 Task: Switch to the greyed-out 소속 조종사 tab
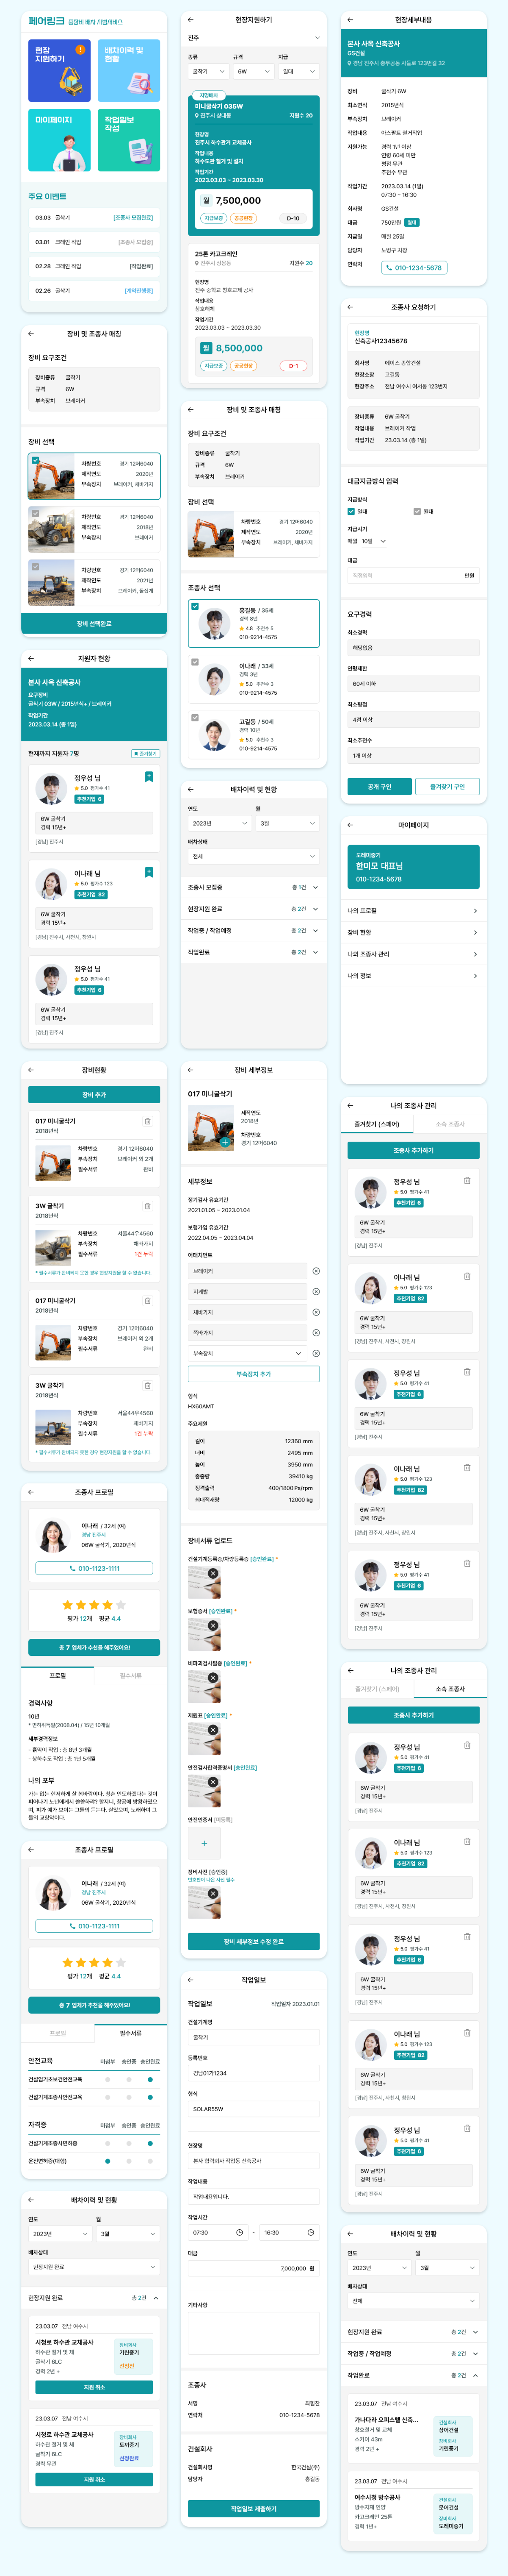click(x=450, y=1124)
